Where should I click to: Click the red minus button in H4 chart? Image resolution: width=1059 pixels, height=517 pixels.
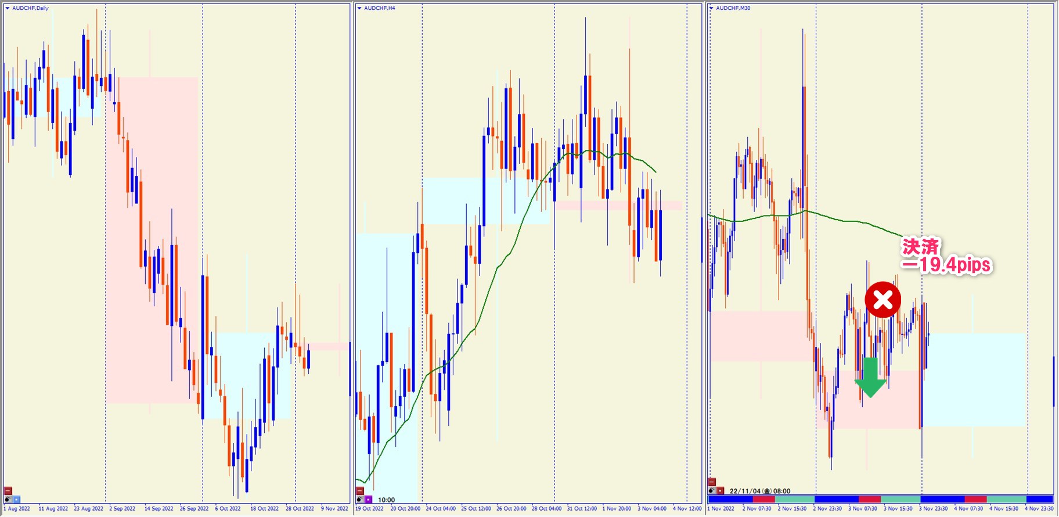coord(360,491)
